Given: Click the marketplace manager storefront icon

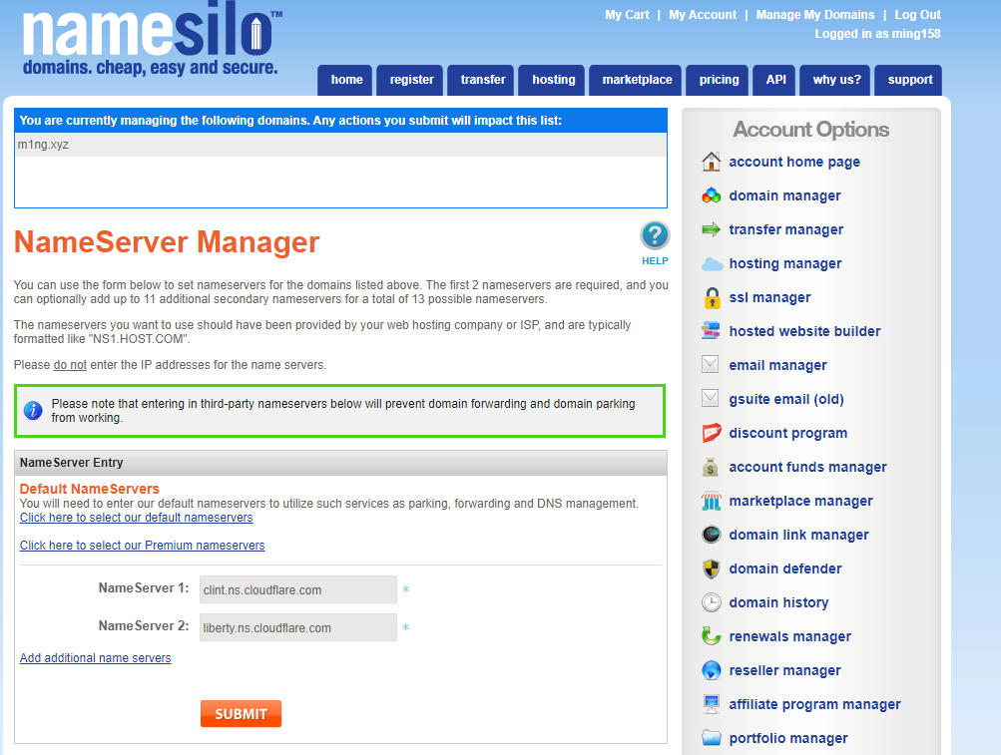Looking at the screenshot, I should (712, 501).
